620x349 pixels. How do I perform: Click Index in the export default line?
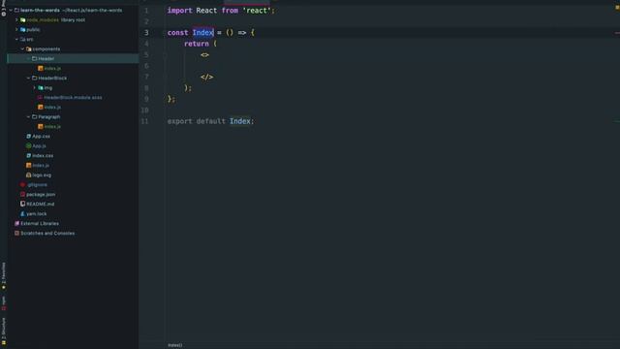[240, 121]
